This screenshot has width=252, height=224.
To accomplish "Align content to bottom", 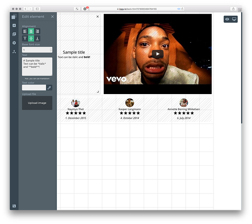I will (x=37, y=38).
